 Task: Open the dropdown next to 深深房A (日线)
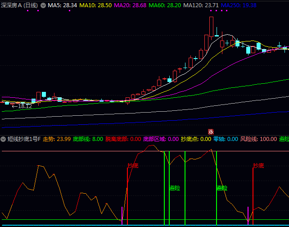43,5
